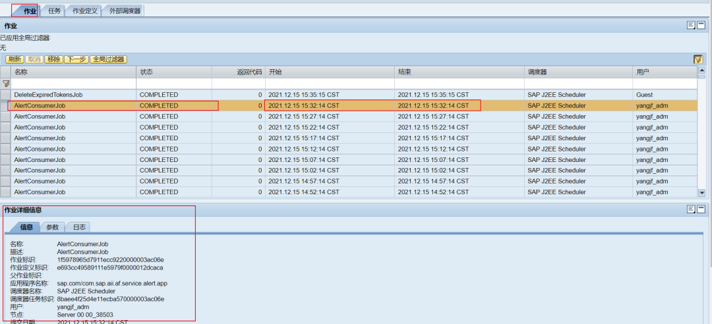Open the 作业详细信息 panel options menu icon
712x324 pixels.
point(691,209)
